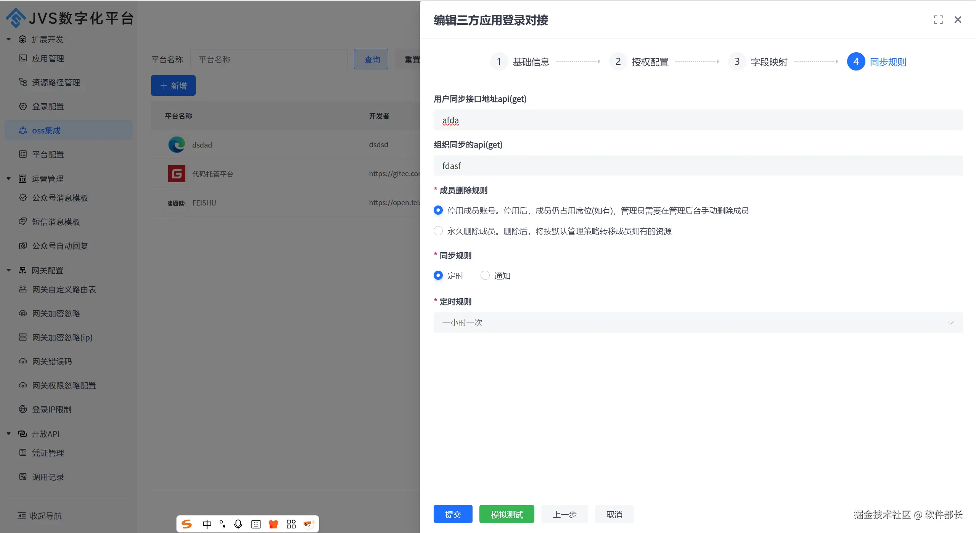Click the 组织同步的api input field
This screenshot has width=976, height=533.
tap(698, 166)
